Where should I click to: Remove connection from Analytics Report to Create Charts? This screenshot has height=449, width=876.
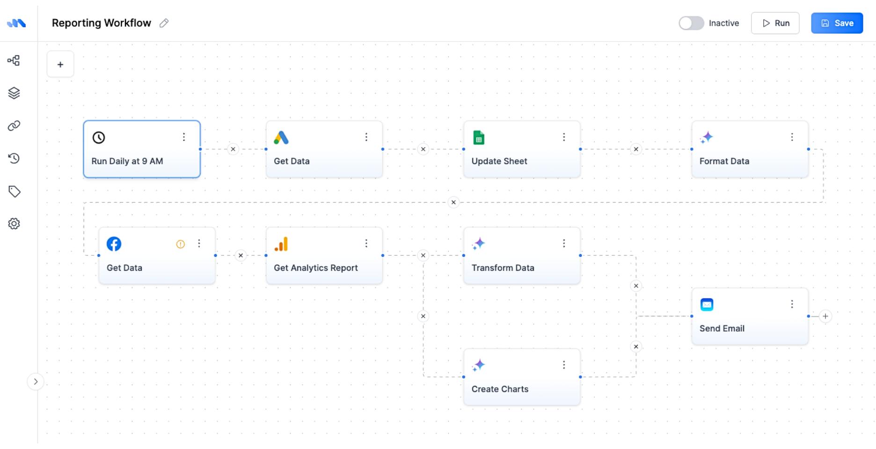coord(423,316)
